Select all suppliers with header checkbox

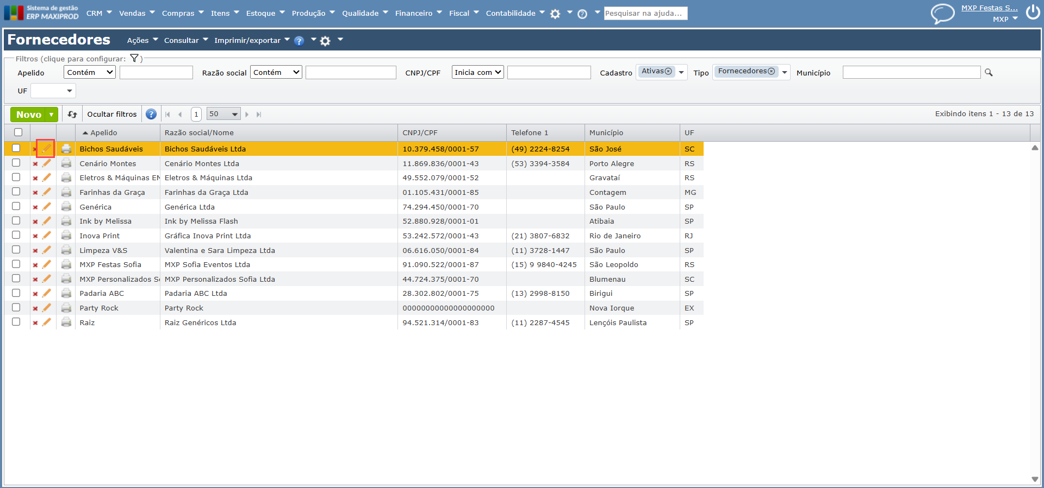[18, 132]
